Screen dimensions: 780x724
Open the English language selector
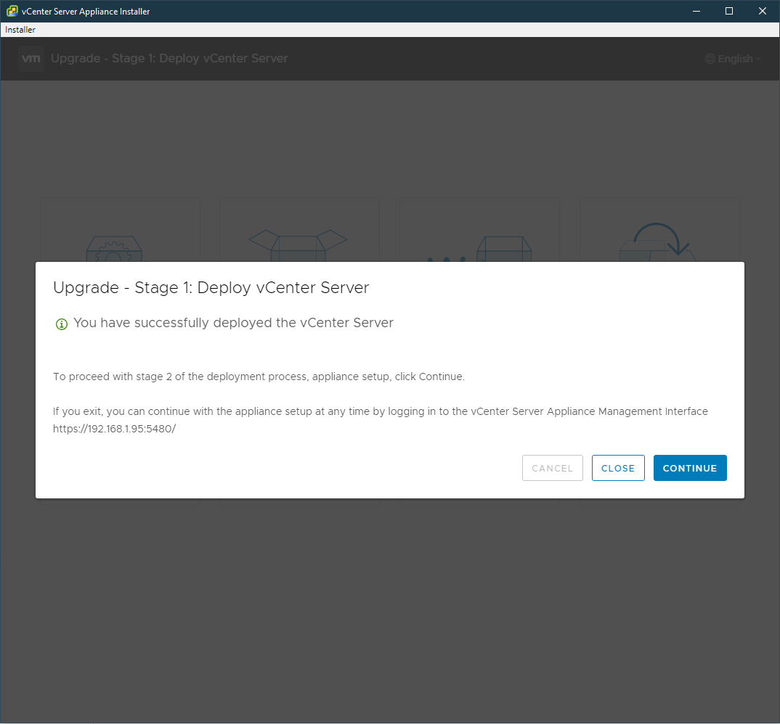(734, 59)
